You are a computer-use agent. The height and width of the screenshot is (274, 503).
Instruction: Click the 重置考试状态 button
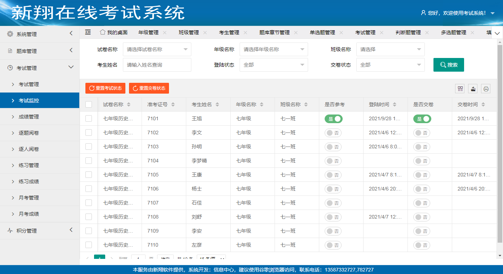tap(105, 88)
